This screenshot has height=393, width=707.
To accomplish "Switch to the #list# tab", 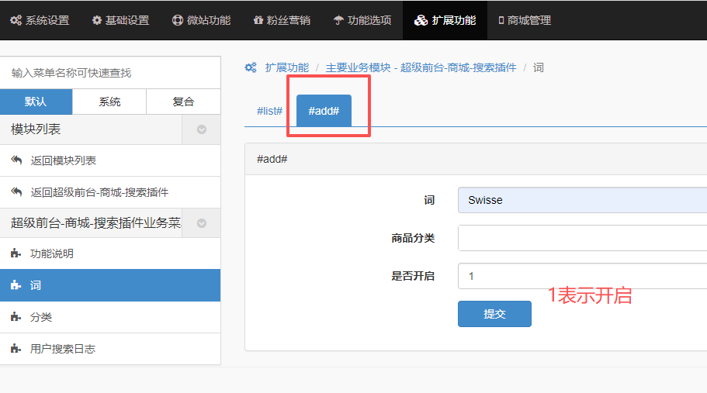I will [269, 111].
